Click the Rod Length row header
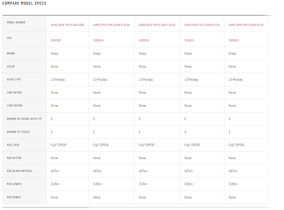The image size is (284, 210). (x=14, y=184)
